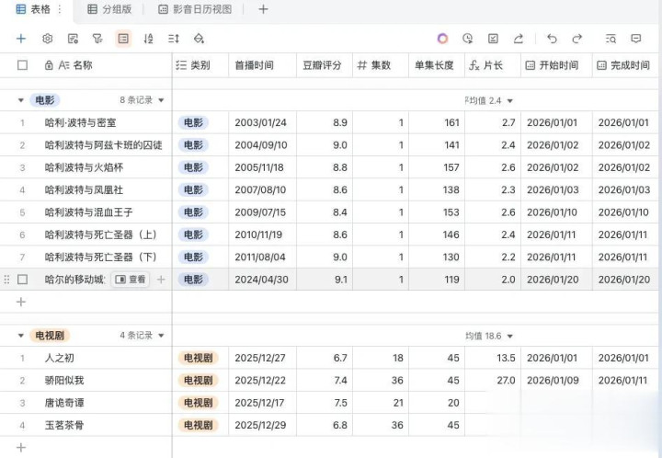Switch to the 分组版 tab
This screenshot has height=458, width=662.
[109, 9]
